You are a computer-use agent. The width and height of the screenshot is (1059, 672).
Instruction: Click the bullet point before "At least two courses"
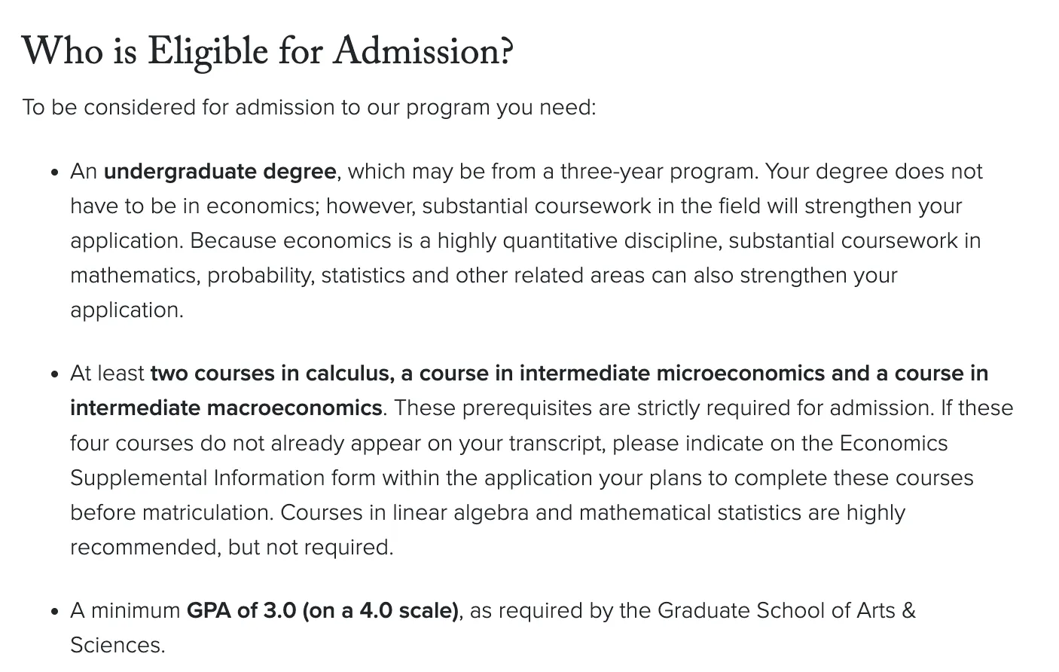click(54, 374)
